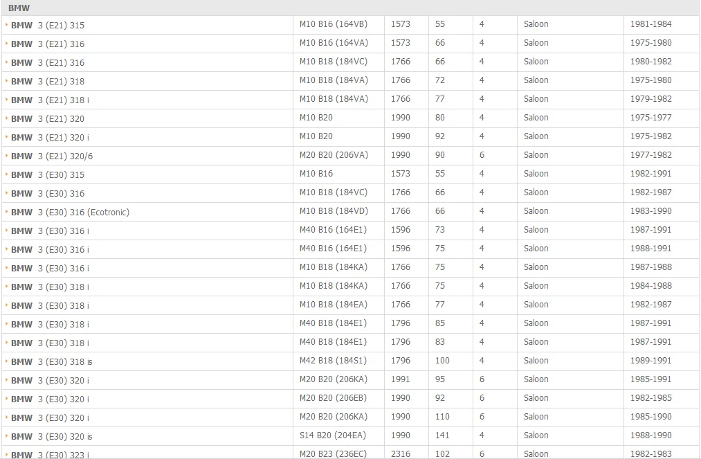
Task: Click the BMW group header
Action: pyautogui.click(x=350, y=8)
